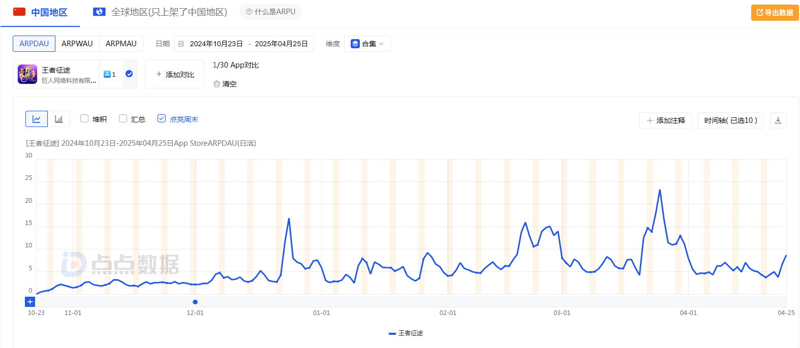Click the 添加对比 button

(x=175, y=75)
